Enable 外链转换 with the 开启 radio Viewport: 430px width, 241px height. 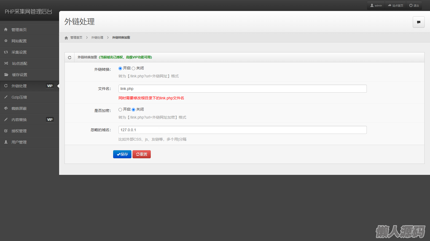(x=120, y=69)
